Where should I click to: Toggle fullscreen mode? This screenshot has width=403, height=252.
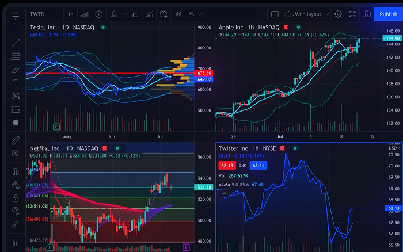[x=352, y=14]
